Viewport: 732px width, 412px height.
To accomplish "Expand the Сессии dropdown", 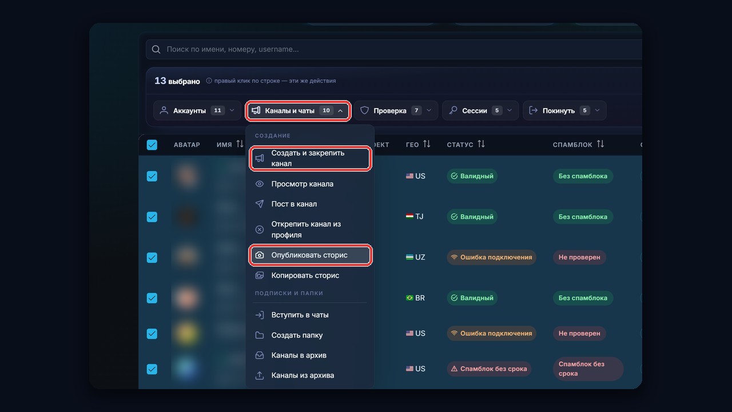I will click(480, 110).
